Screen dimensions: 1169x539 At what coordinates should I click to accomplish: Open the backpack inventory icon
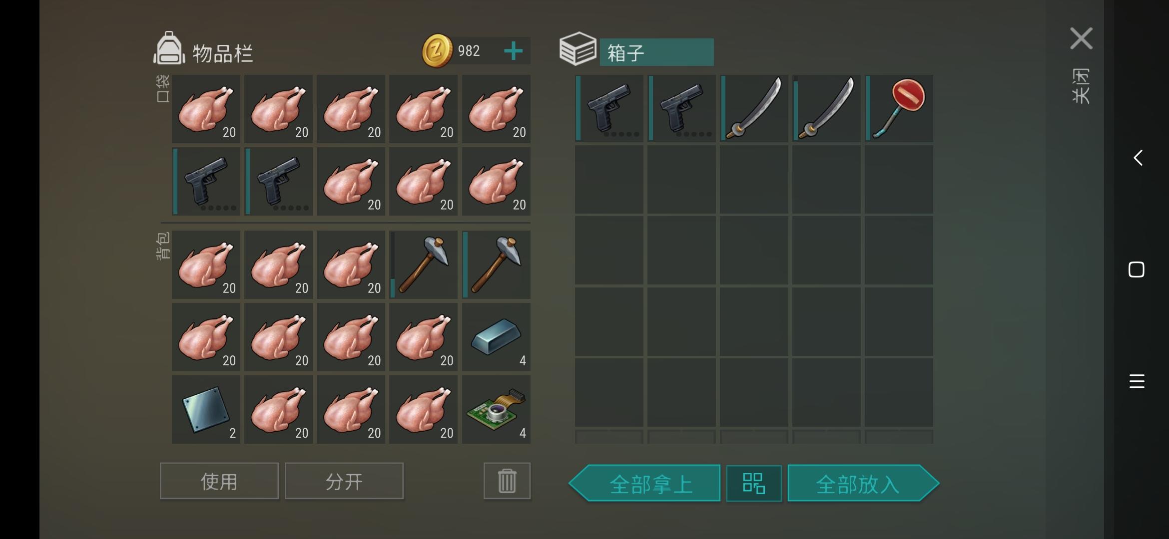[169, 48]
